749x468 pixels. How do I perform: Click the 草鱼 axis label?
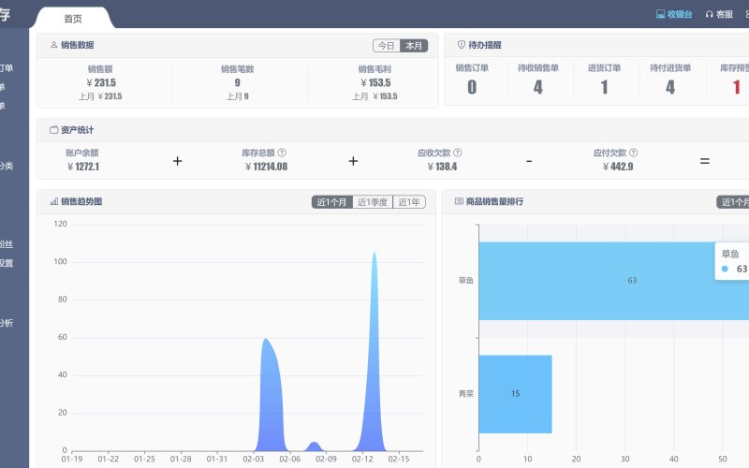(x=465, y=280)
